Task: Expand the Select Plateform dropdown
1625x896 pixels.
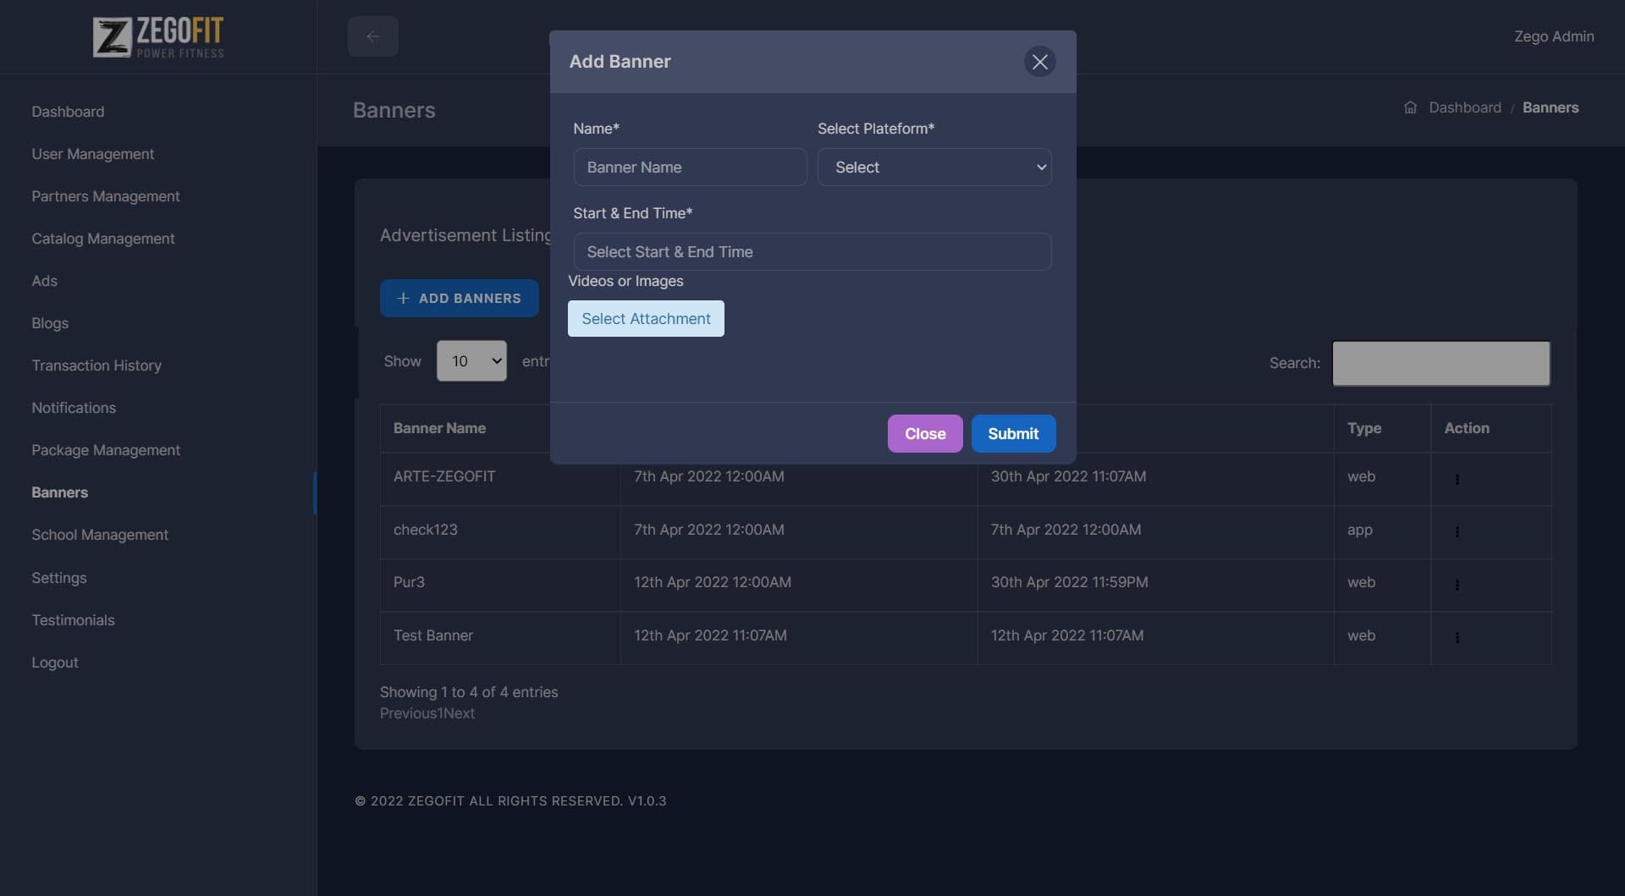Action: [934, 168]
